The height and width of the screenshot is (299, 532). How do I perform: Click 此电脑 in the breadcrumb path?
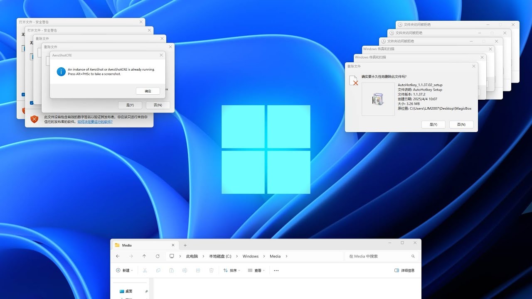tap(192, 256)
